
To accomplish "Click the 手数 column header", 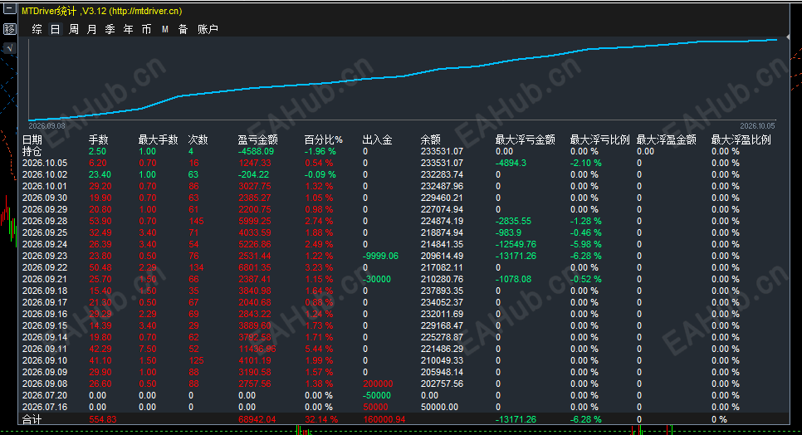I will point(98,139).
